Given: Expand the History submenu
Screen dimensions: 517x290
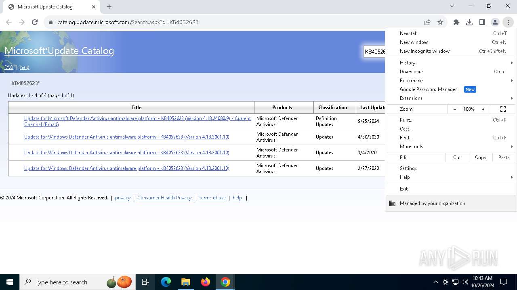Looking at the screenshot, I should pyautogui.click(x=451, y=63).
